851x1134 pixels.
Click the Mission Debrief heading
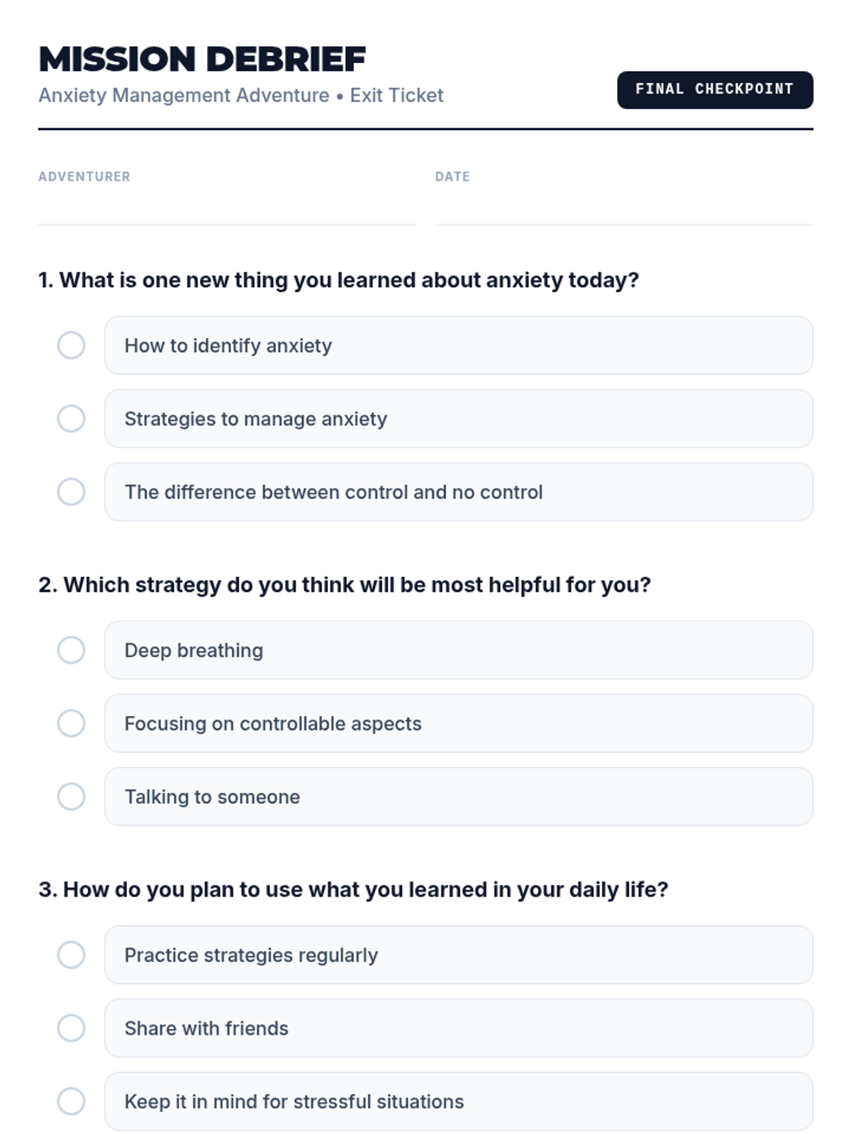[x=202, y=60]
